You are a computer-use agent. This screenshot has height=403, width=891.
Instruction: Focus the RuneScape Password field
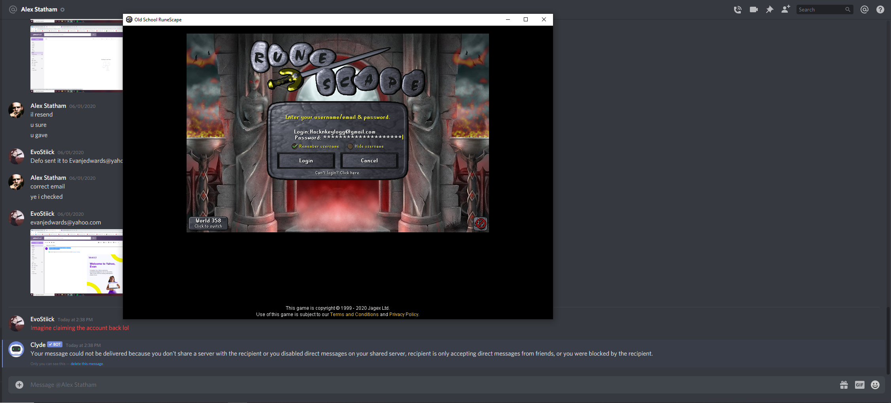pyautogui.click(x=349, y=137)
